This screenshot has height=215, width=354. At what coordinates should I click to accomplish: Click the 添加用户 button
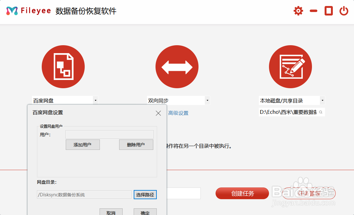pyautogui.click(x=82, y=144)
